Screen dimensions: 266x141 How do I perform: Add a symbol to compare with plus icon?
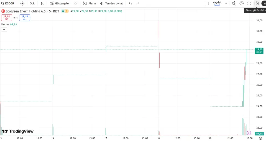click(x=22, y=3)
